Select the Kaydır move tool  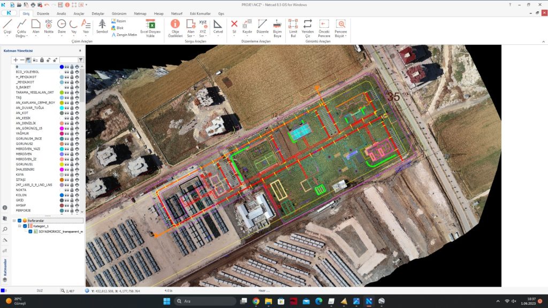point(247,27)
